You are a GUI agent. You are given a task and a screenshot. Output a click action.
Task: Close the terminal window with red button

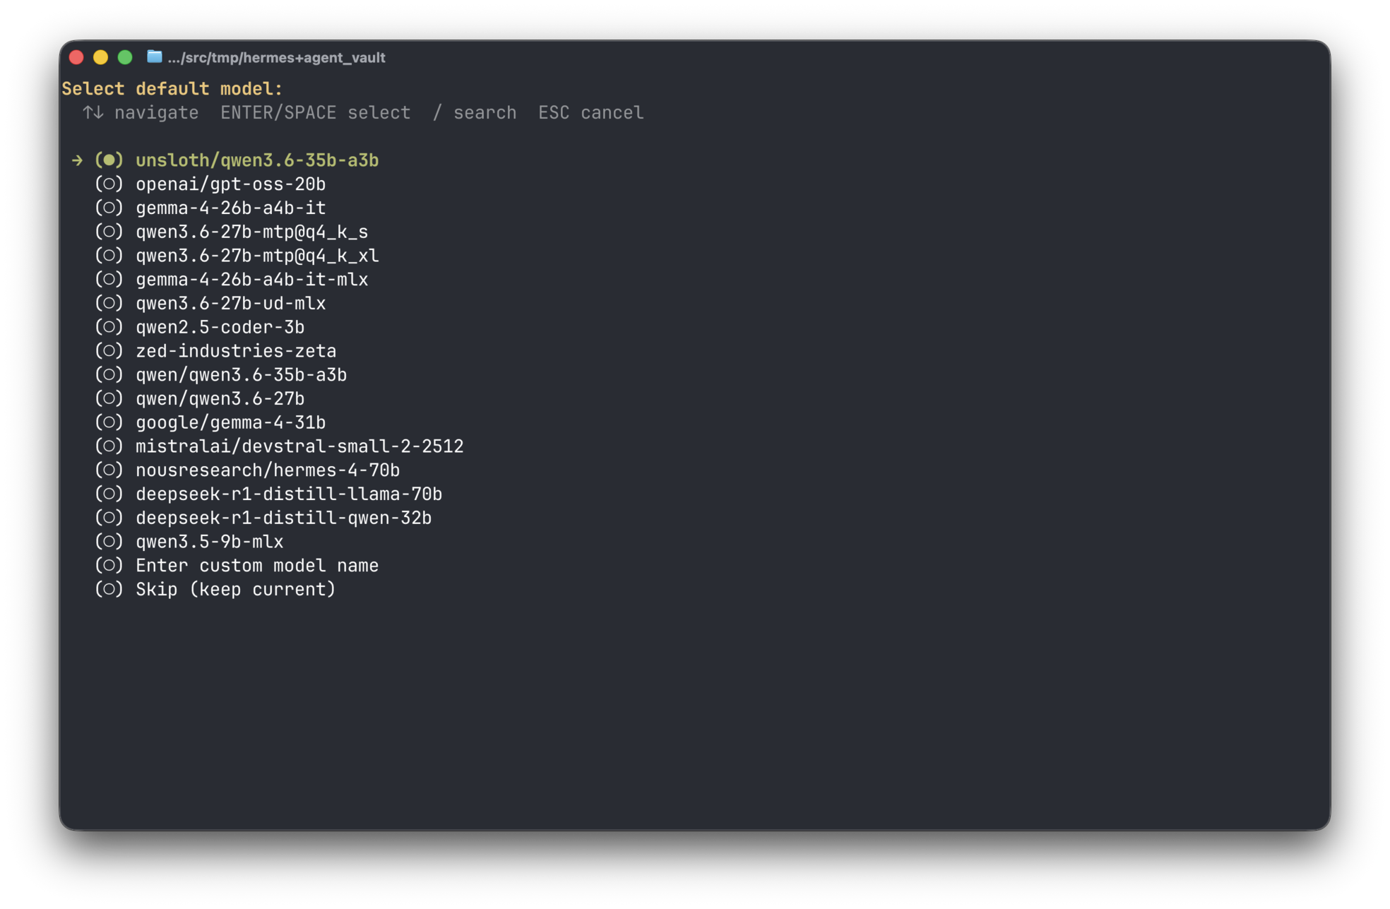click(76, 57)
